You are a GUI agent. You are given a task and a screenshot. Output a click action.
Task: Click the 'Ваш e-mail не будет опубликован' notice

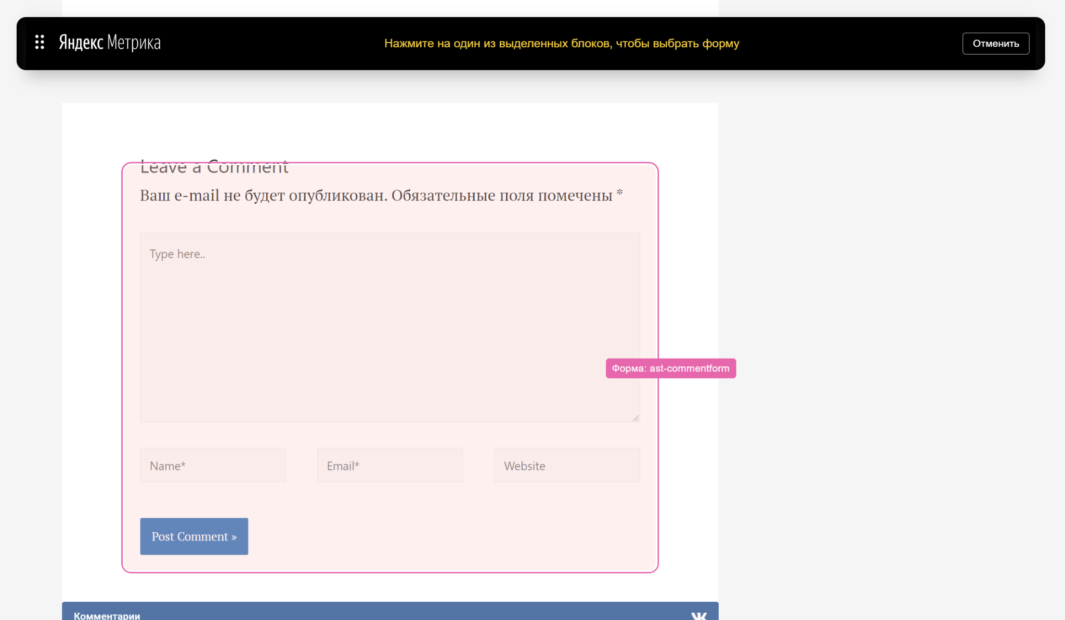264,196
